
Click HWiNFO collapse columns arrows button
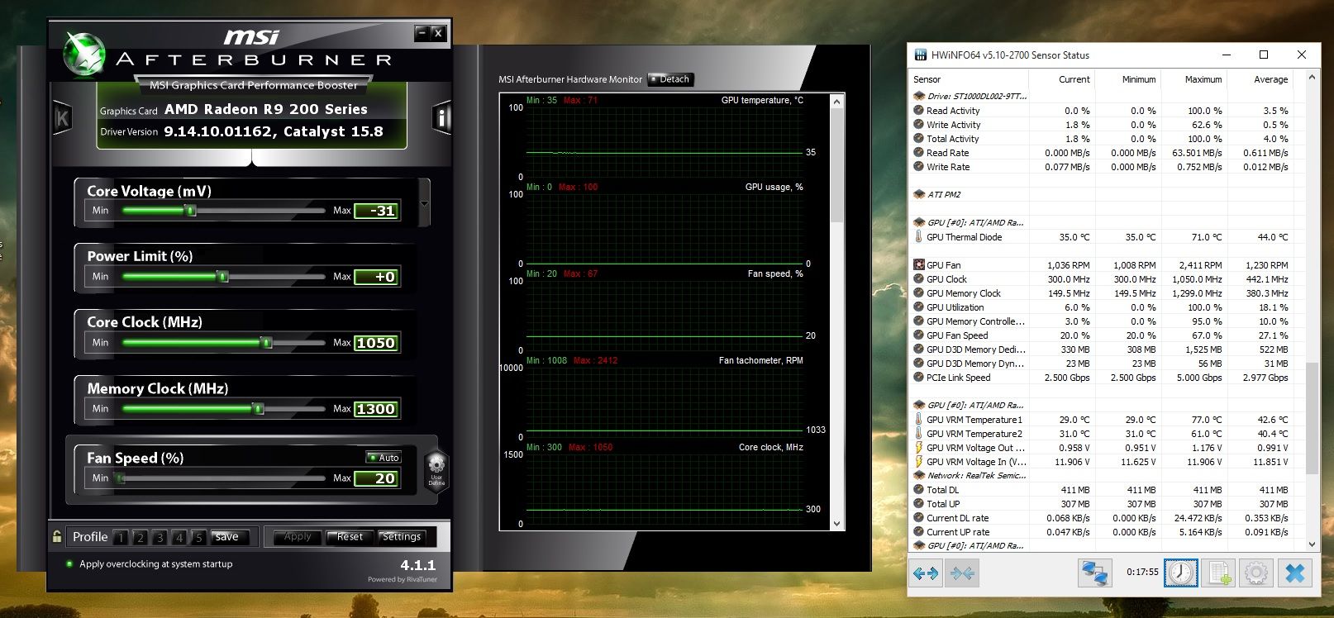point(962,573)
